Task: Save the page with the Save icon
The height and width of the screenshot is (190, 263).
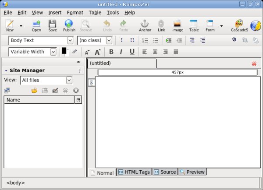Action: pos(52,26)
